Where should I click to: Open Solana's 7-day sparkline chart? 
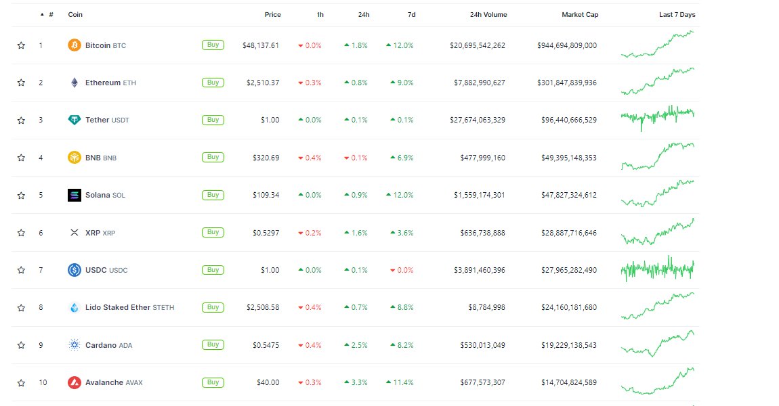657,194
